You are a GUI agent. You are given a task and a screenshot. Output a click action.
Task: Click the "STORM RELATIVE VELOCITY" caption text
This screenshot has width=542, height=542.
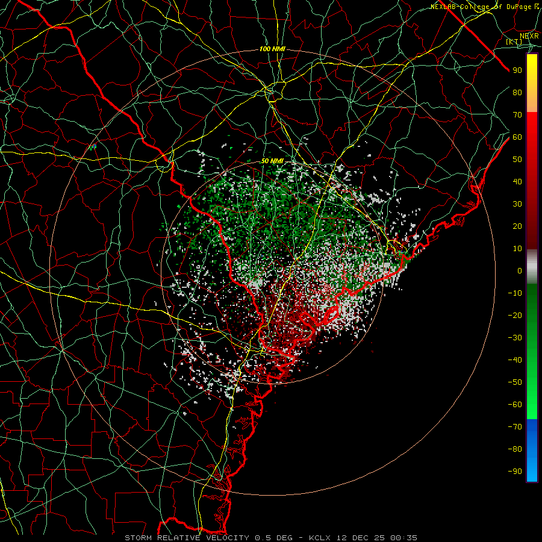click(187, 538)
